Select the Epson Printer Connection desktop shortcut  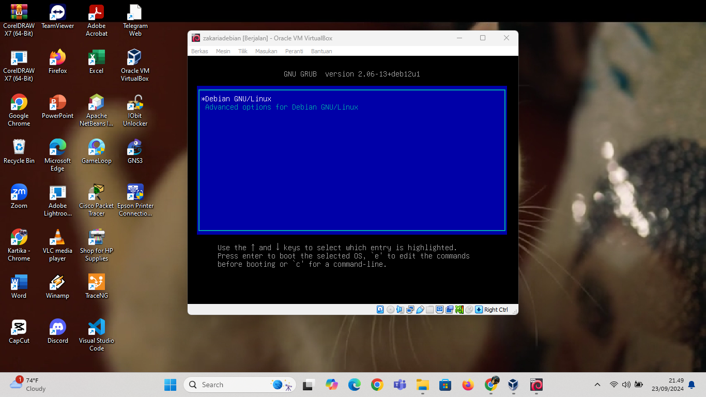[135, 201]
